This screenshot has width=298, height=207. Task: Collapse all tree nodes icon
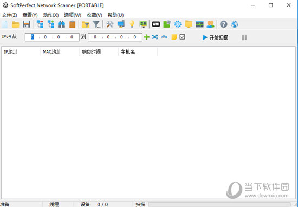(x=40, y=24)
